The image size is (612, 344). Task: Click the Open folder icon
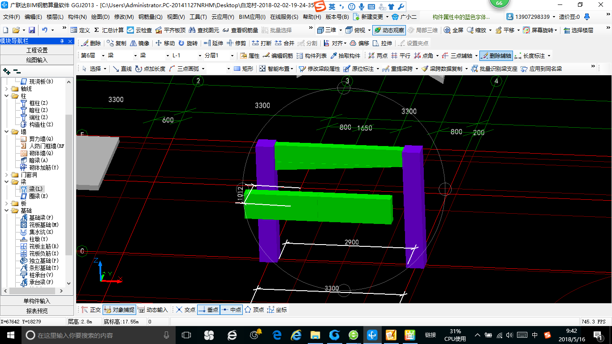click(16, 30)
